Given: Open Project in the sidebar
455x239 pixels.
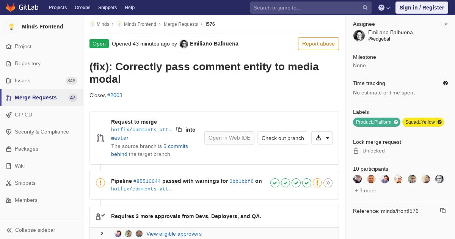Looking at the screenshot, I should 23,46.
